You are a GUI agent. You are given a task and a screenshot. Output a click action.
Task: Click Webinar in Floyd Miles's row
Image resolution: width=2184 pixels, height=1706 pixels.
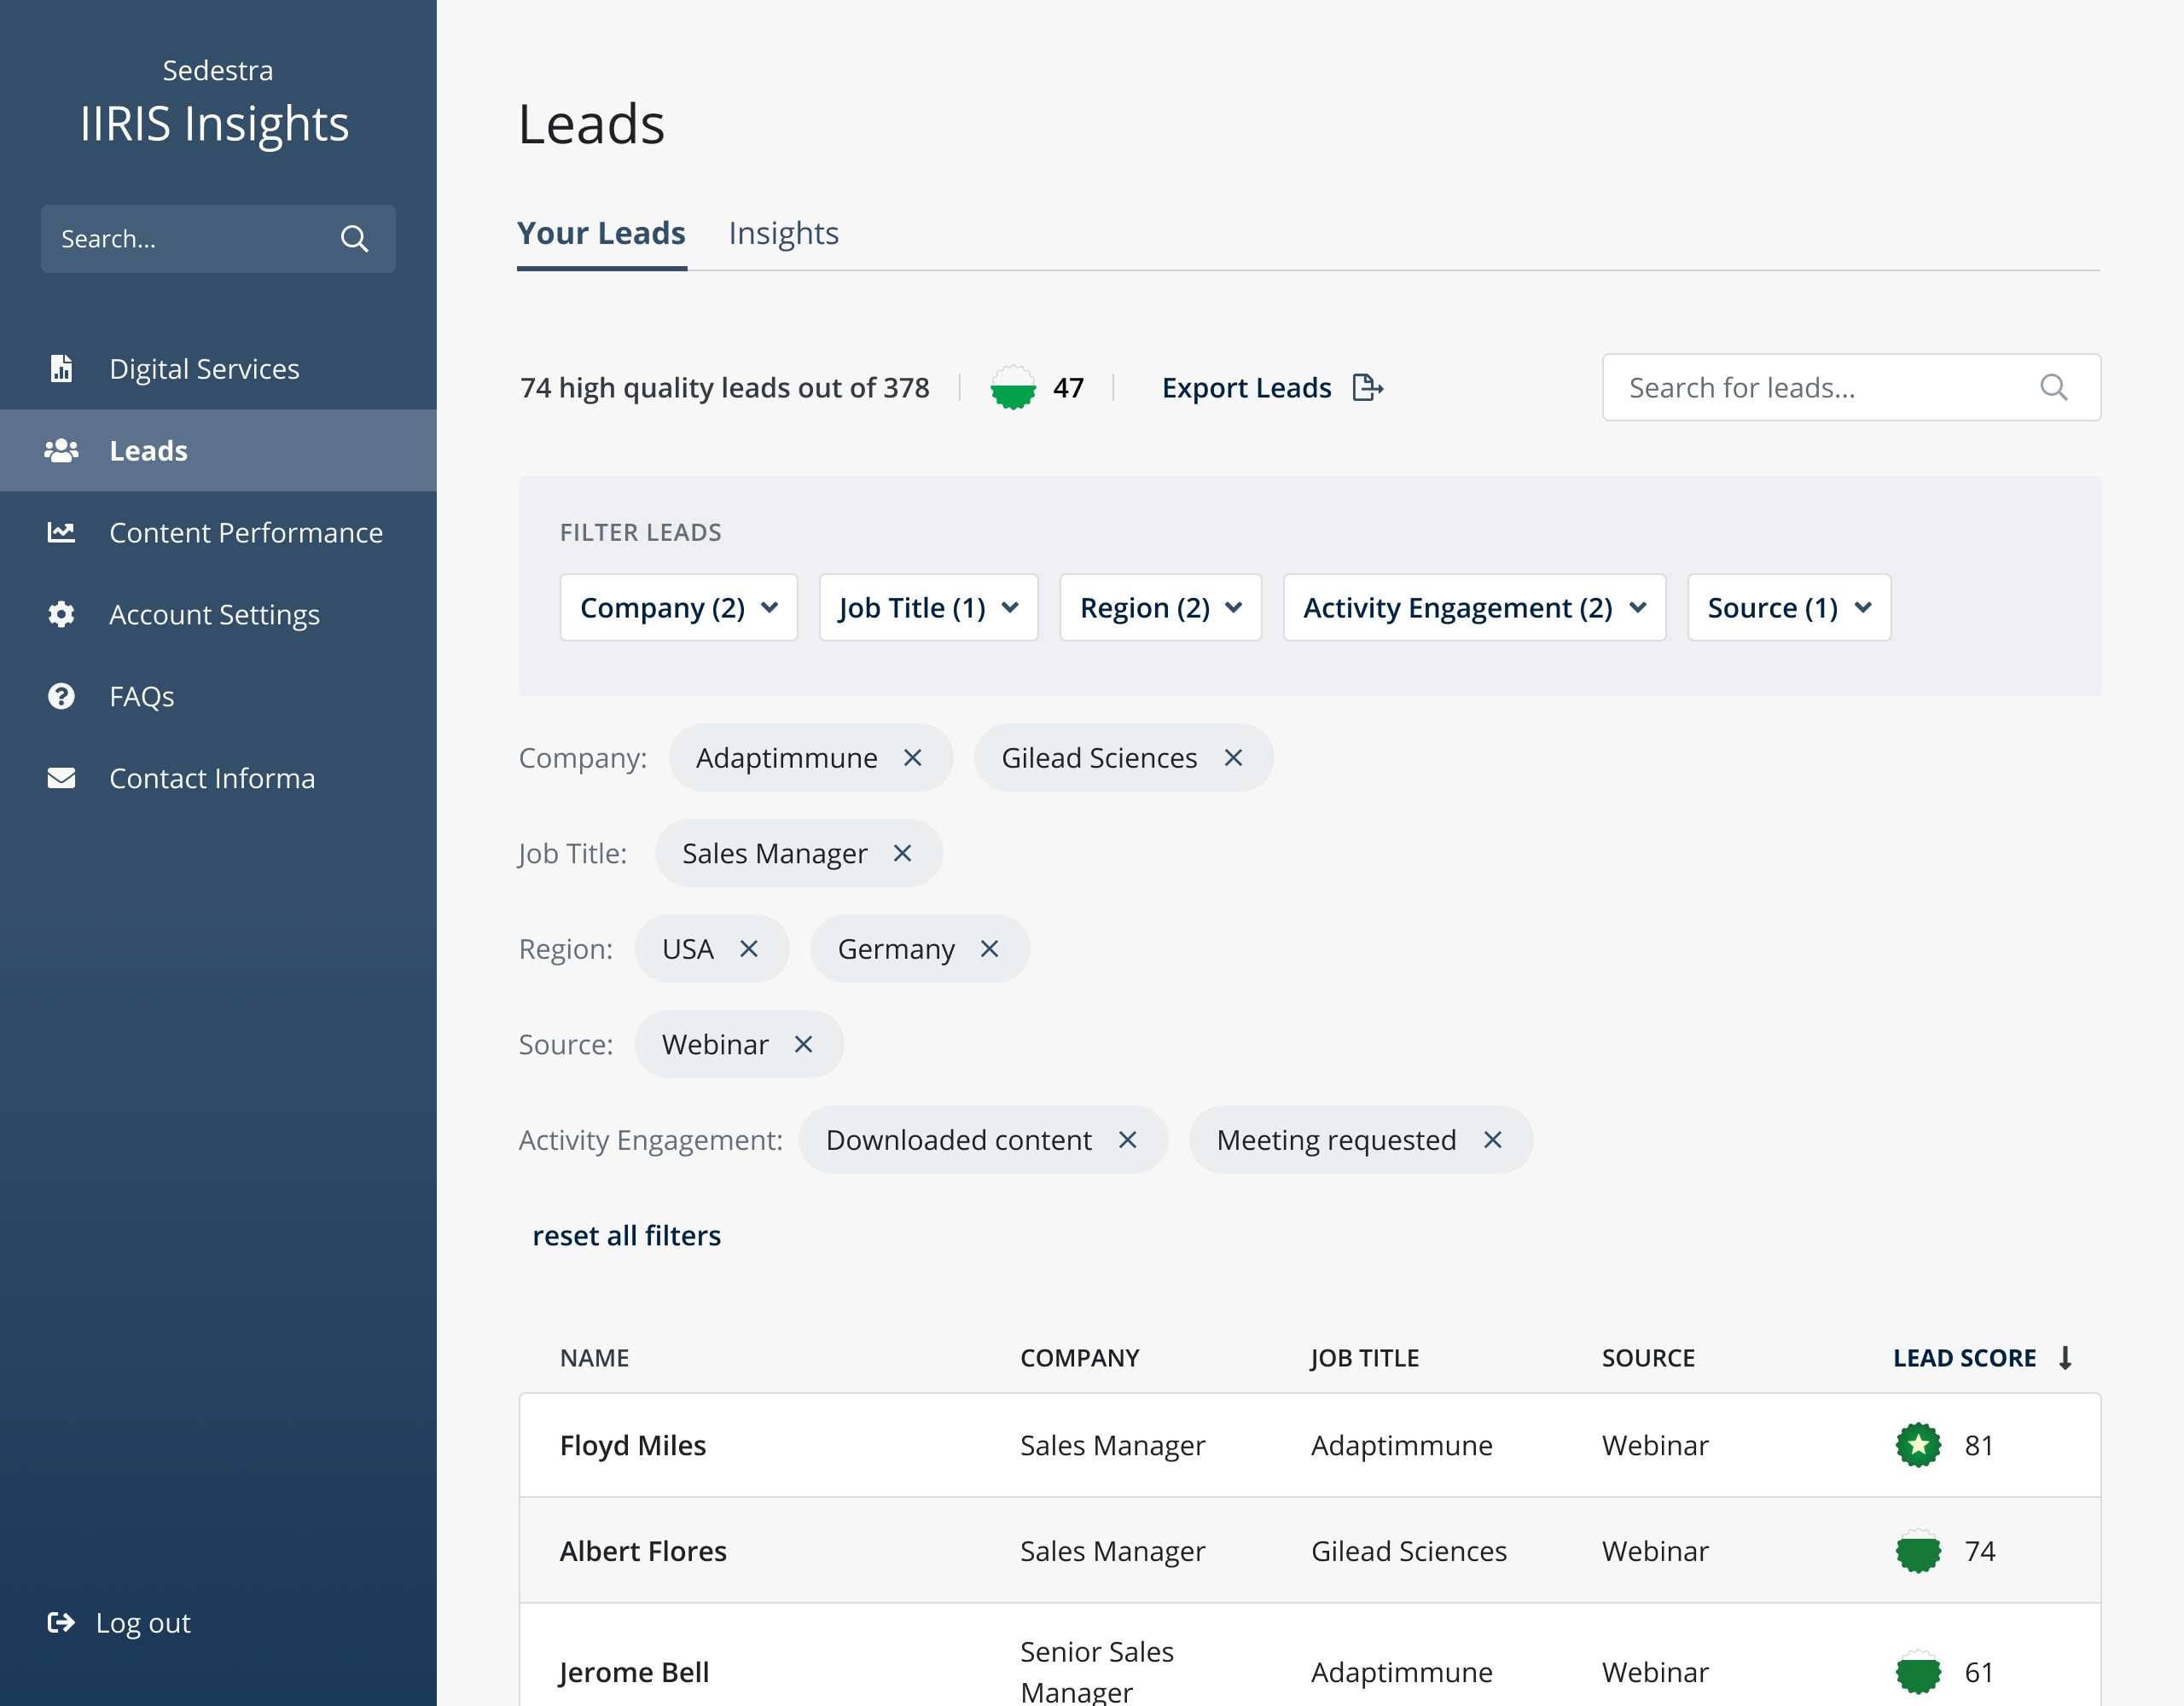pyautogui.click(x=1655, y=1445)
